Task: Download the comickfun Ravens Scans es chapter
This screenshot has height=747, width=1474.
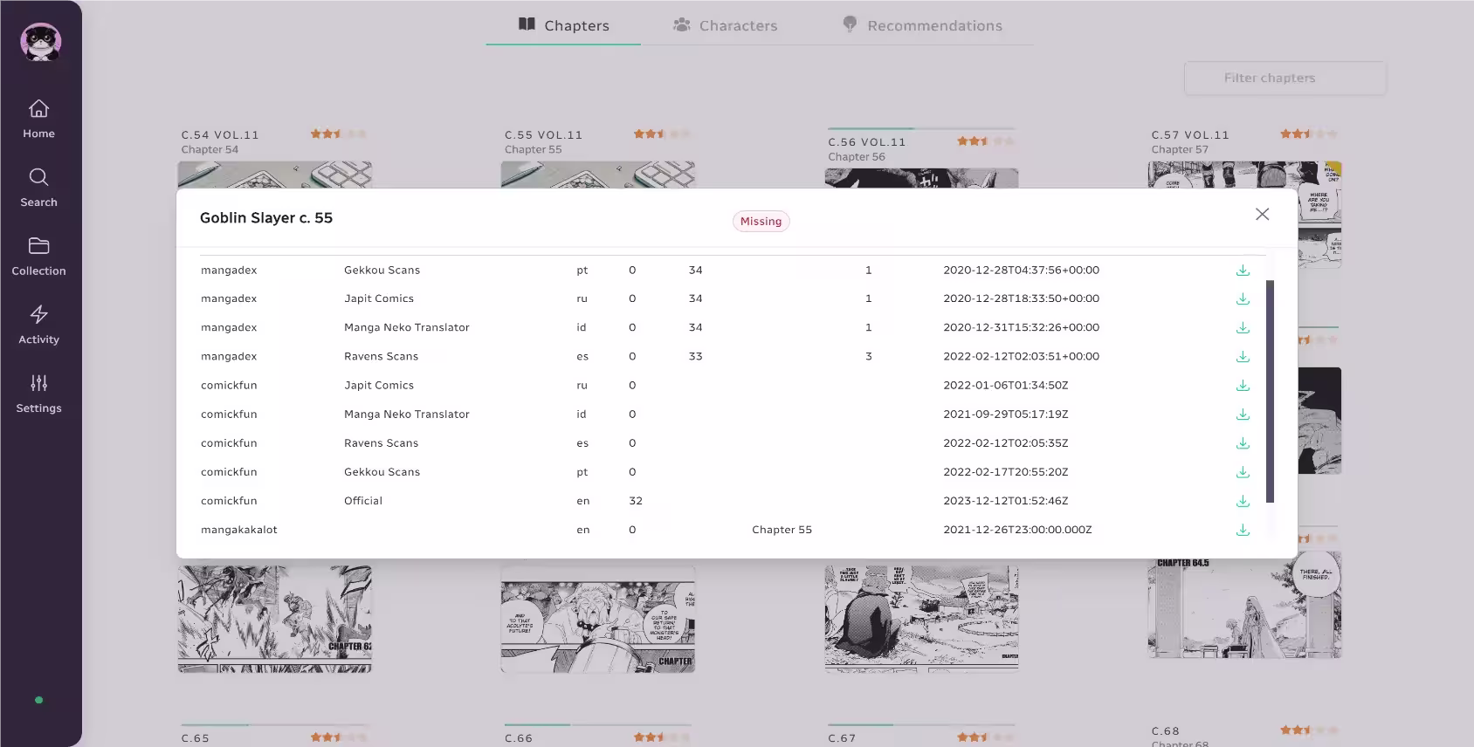Action: 1243,443
